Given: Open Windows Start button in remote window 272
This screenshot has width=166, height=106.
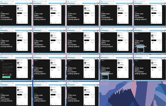Looking at the screenshot, I should [x=34, y=26].
